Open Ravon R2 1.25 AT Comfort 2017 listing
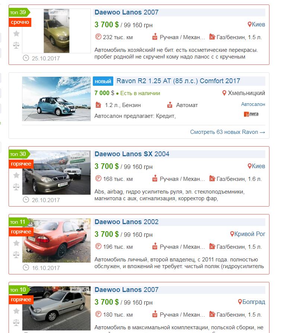The image size is (281, 333). pos(178,81)
